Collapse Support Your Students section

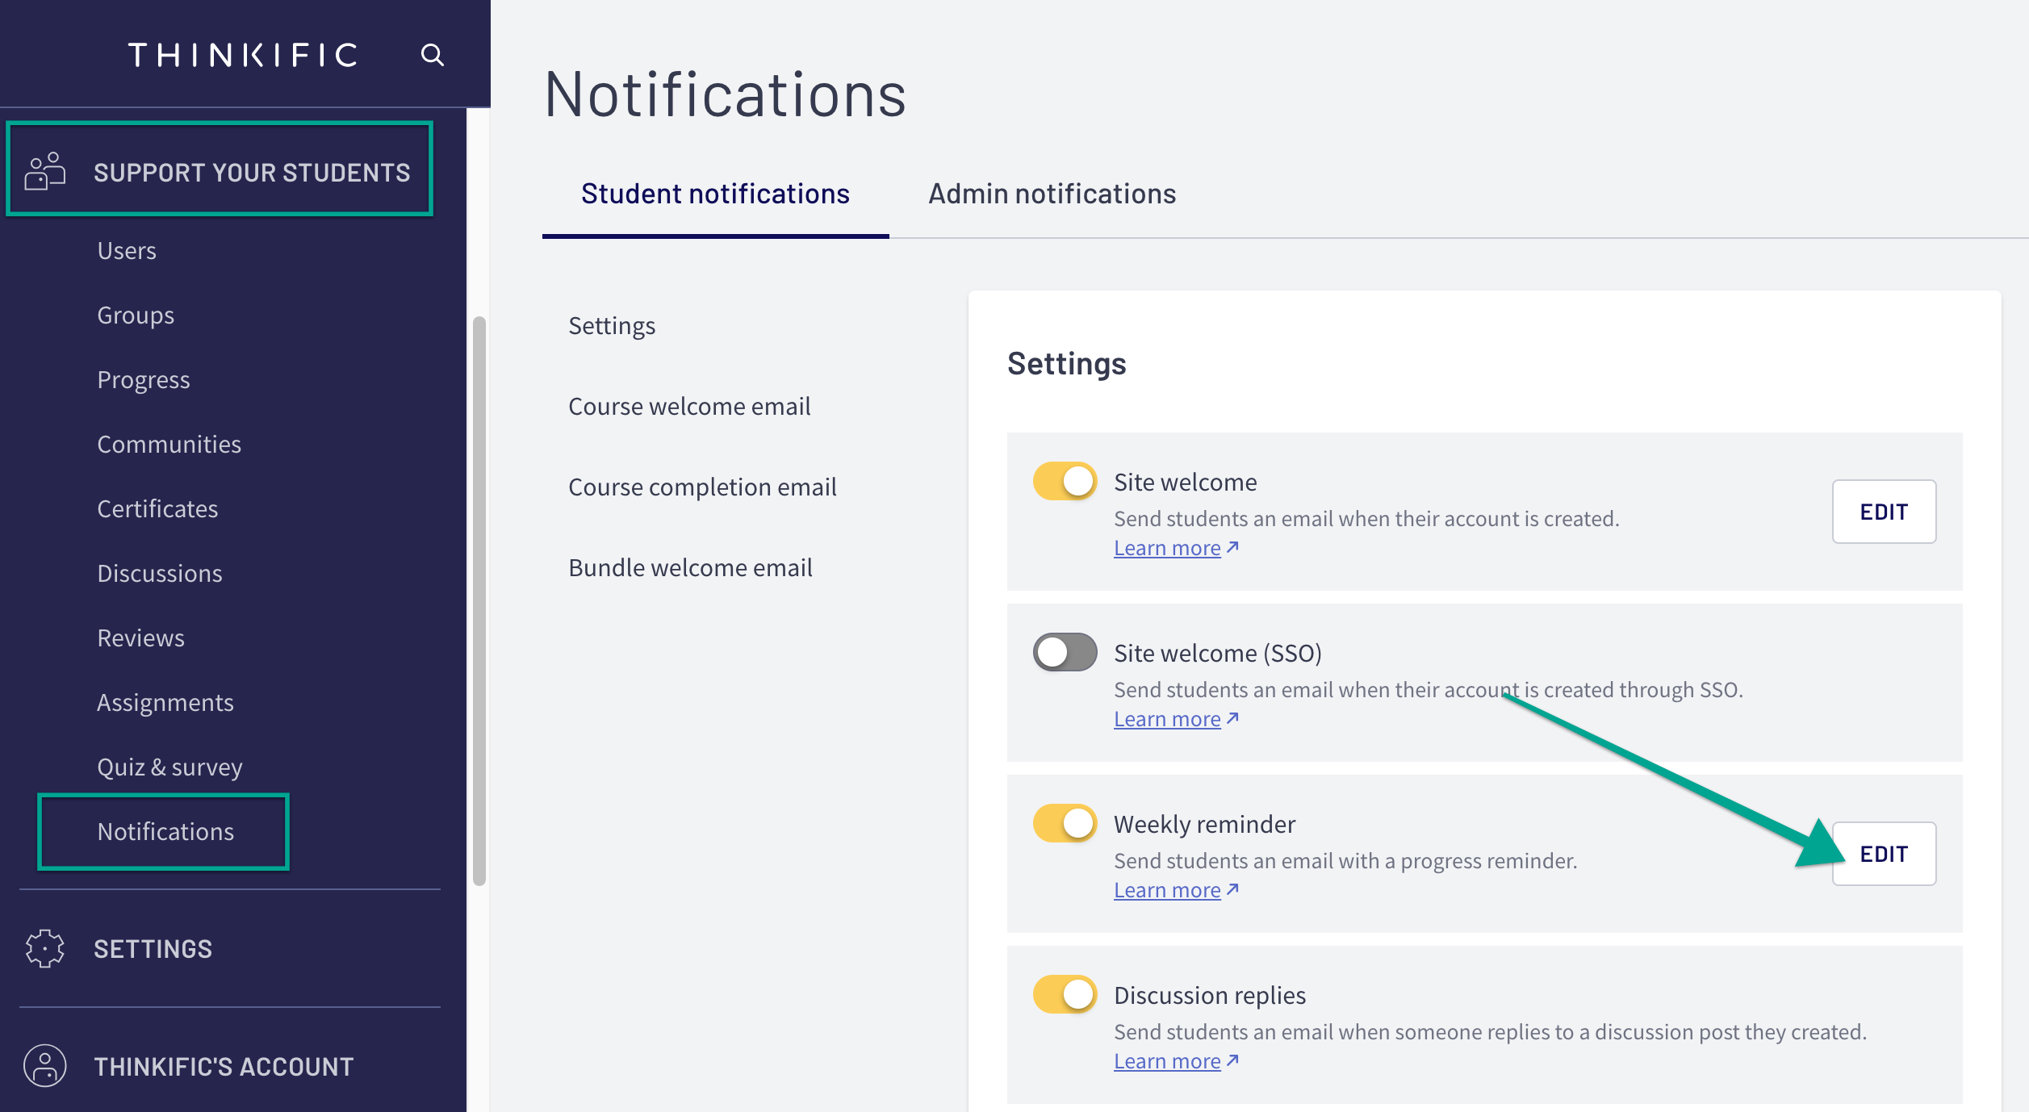[x=251, y=172]
